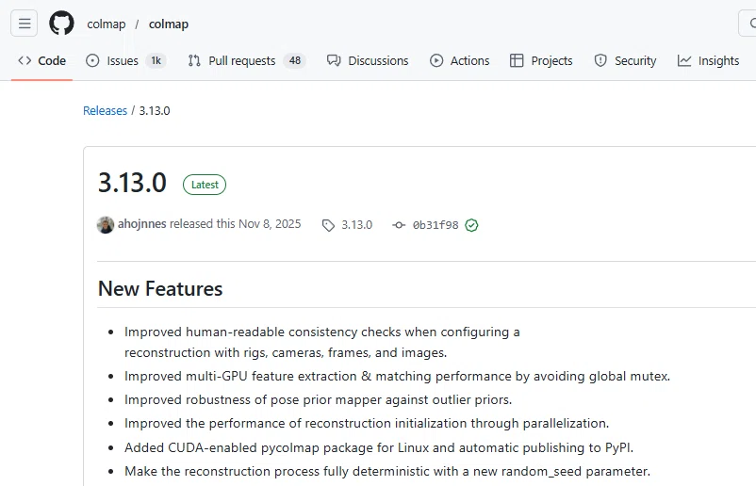Screen dimensions: 756x486
Task: Click the random_seed parameter bullet
Action: pos(387,471)
